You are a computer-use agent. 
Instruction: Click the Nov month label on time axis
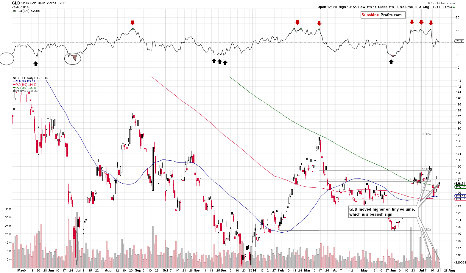[197, 271]
